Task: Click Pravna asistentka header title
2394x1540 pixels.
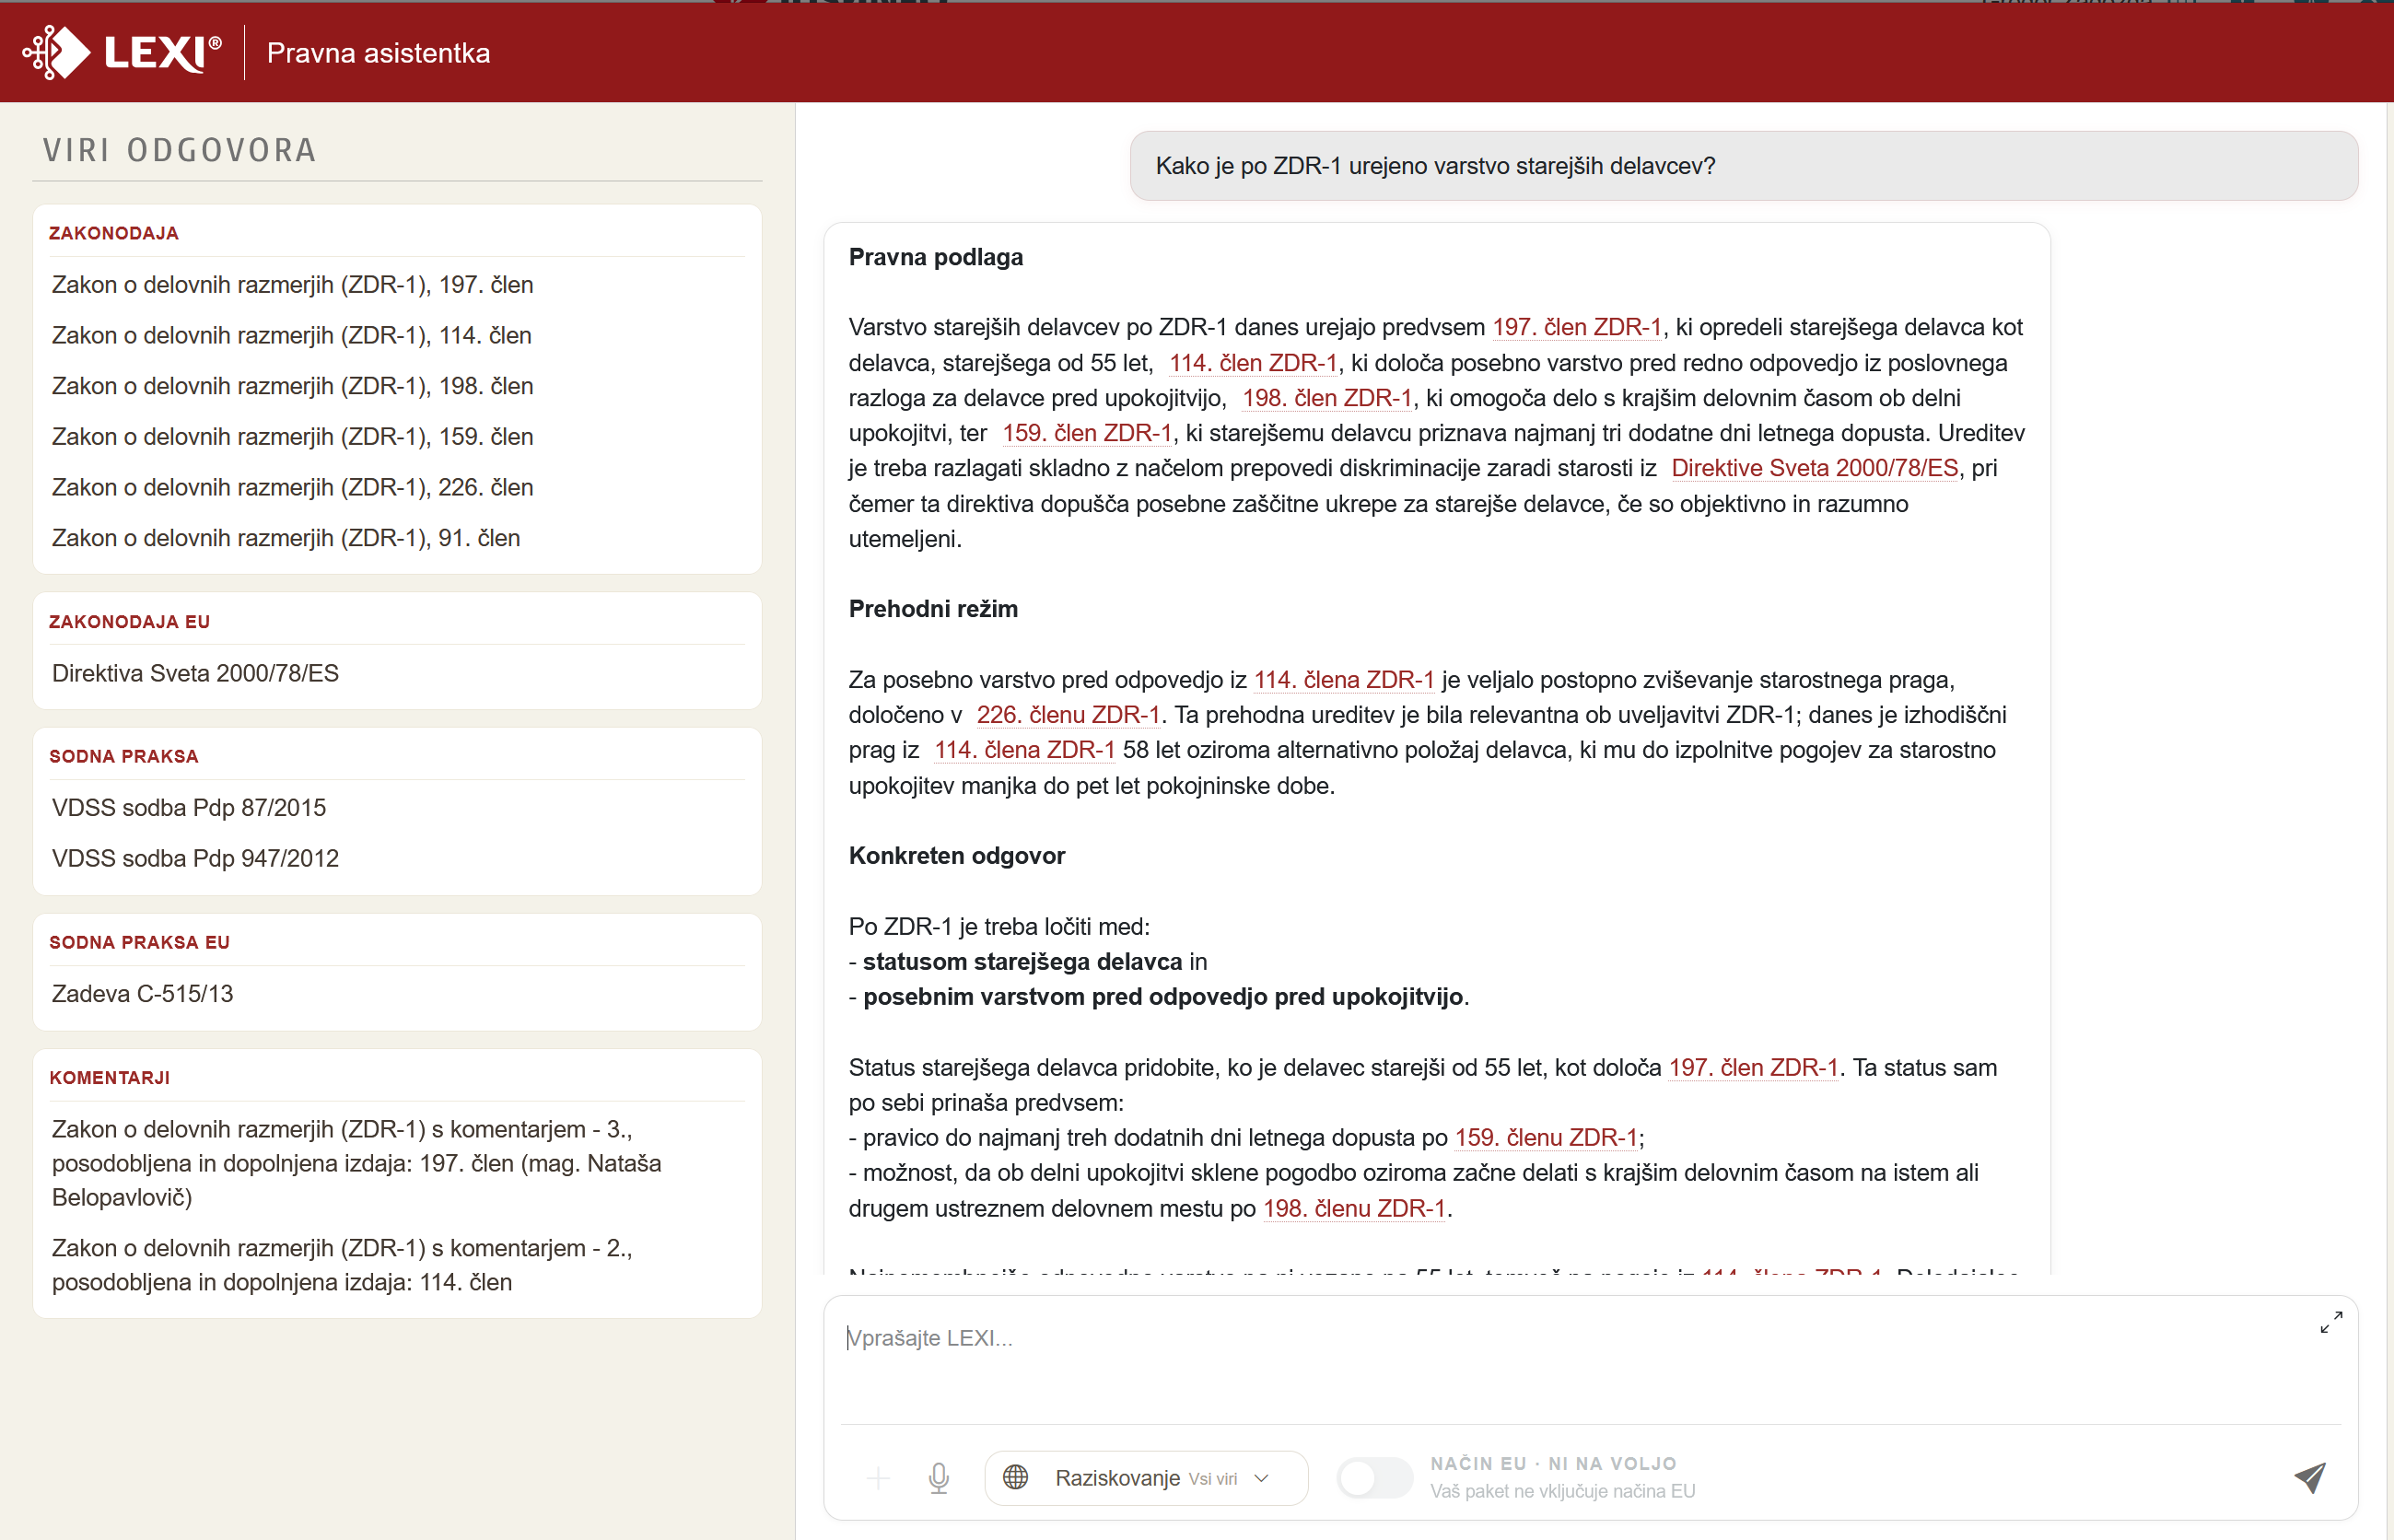Action: [378, 53]
